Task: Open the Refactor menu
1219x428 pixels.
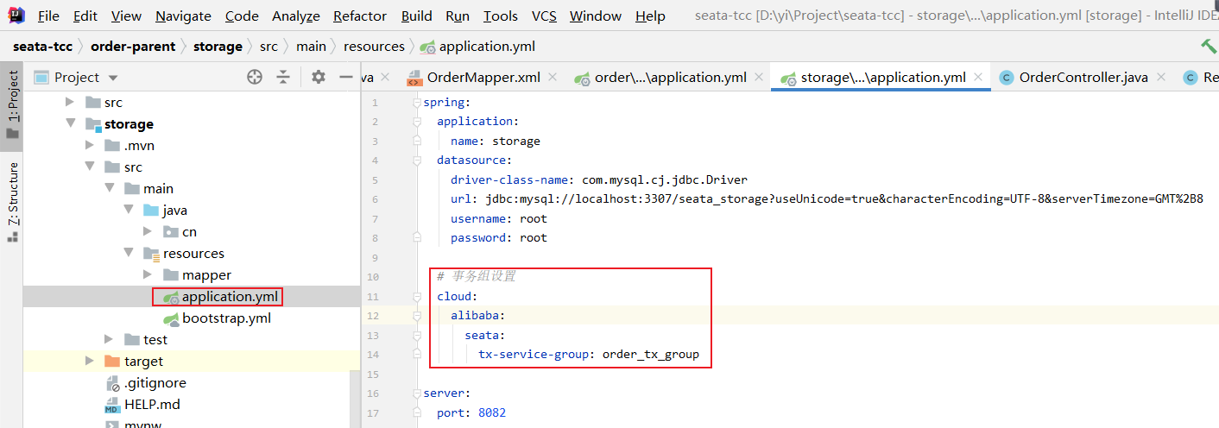Action: pos(360,16)
